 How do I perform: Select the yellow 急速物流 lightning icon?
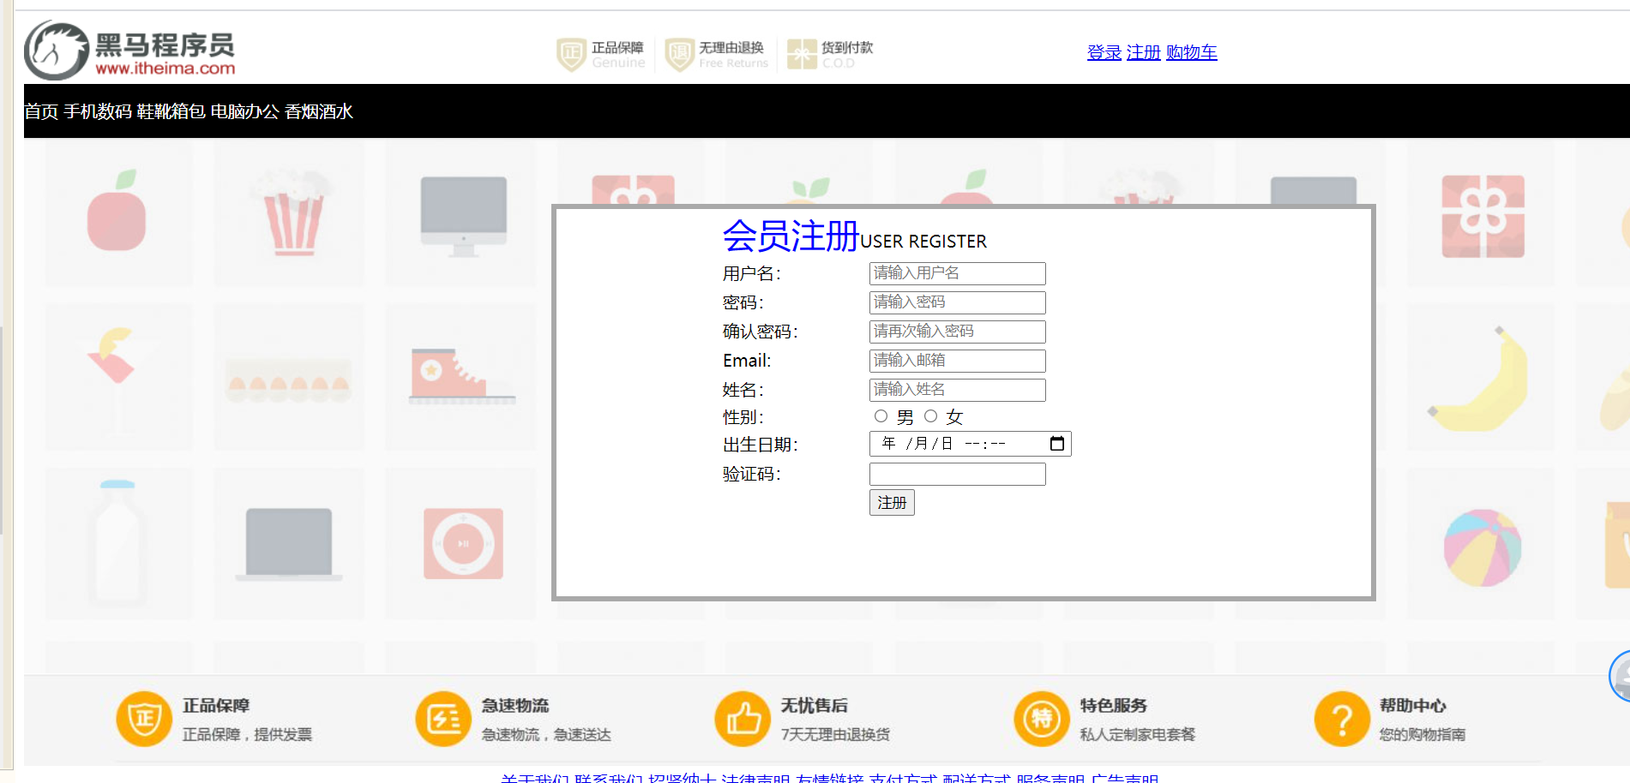point(442,719)
